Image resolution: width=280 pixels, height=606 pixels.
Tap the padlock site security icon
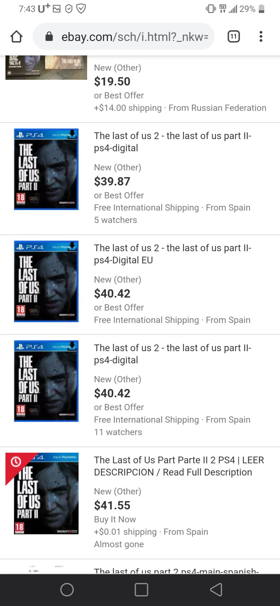point(49,37)
